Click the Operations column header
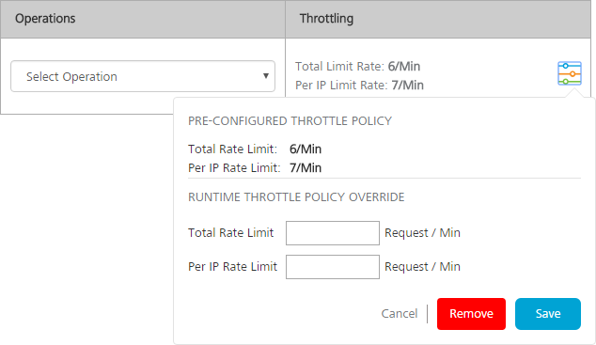Viewport: 596px width, 345px height. [45, 18]
